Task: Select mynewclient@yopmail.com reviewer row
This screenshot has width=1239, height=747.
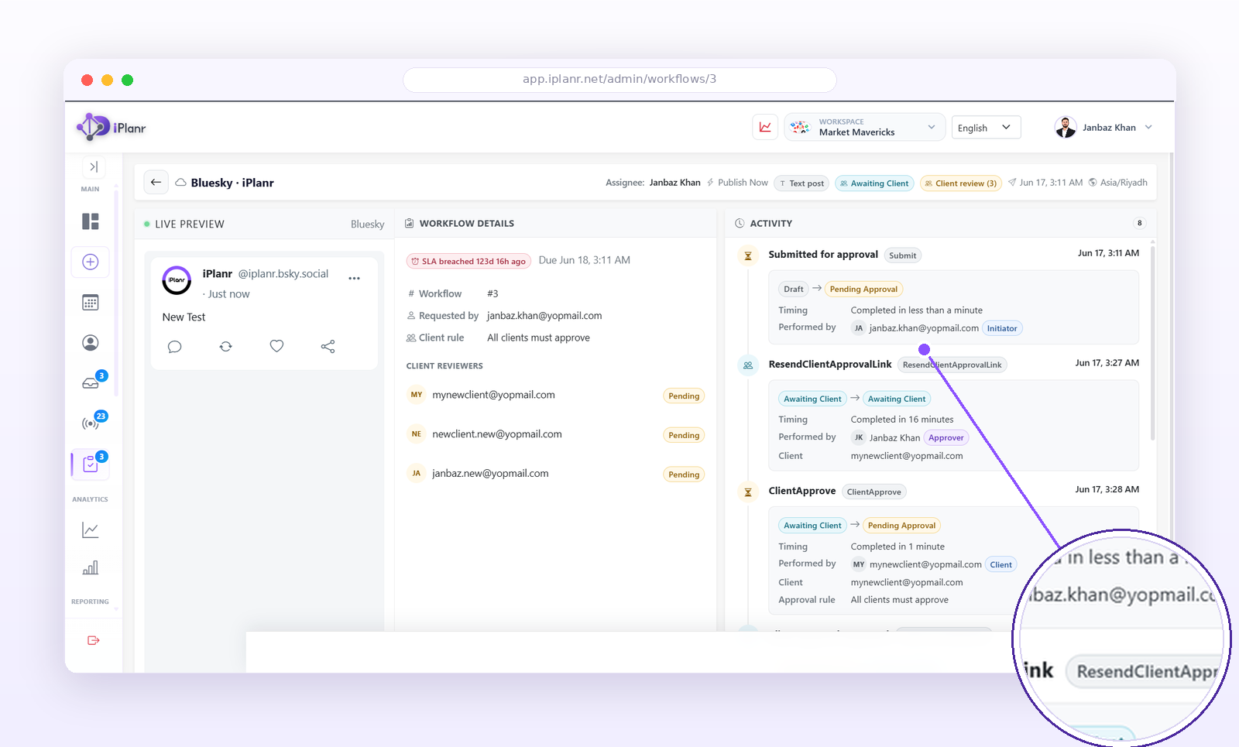Action: (x=555, y=395)
